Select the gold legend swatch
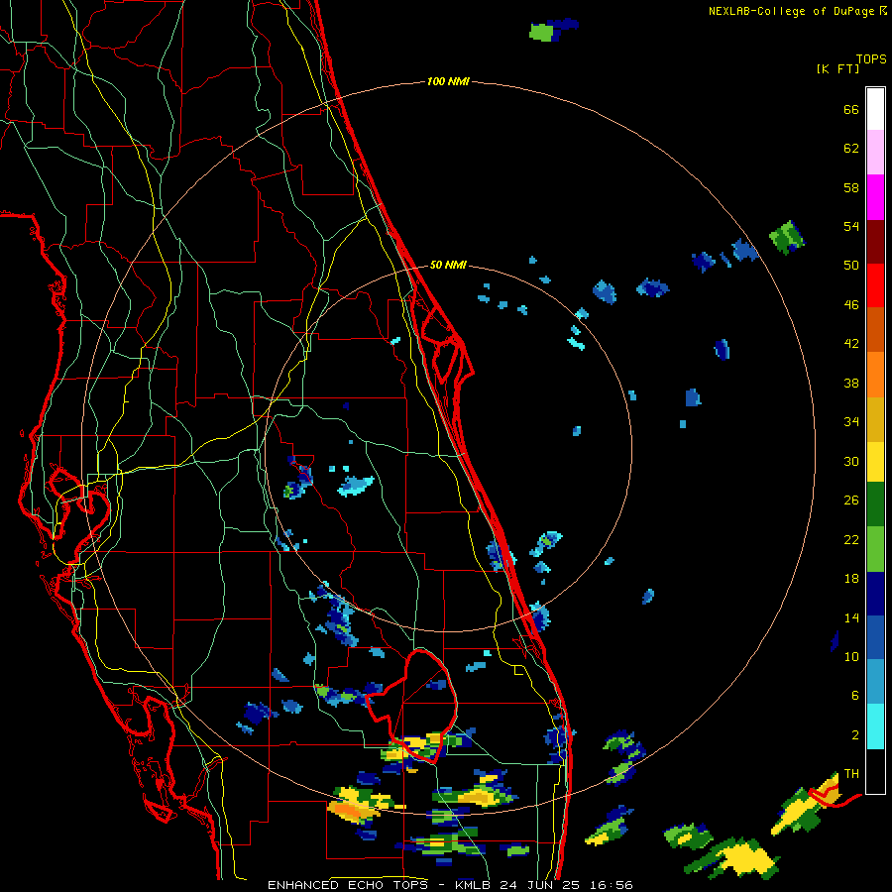 click(x=875, y=418)
